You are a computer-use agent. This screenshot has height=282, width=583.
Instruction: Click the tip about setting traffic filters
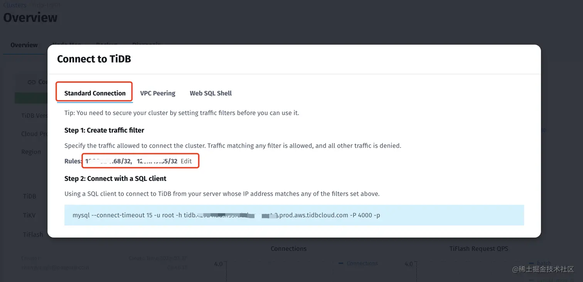tap(182, 113)
